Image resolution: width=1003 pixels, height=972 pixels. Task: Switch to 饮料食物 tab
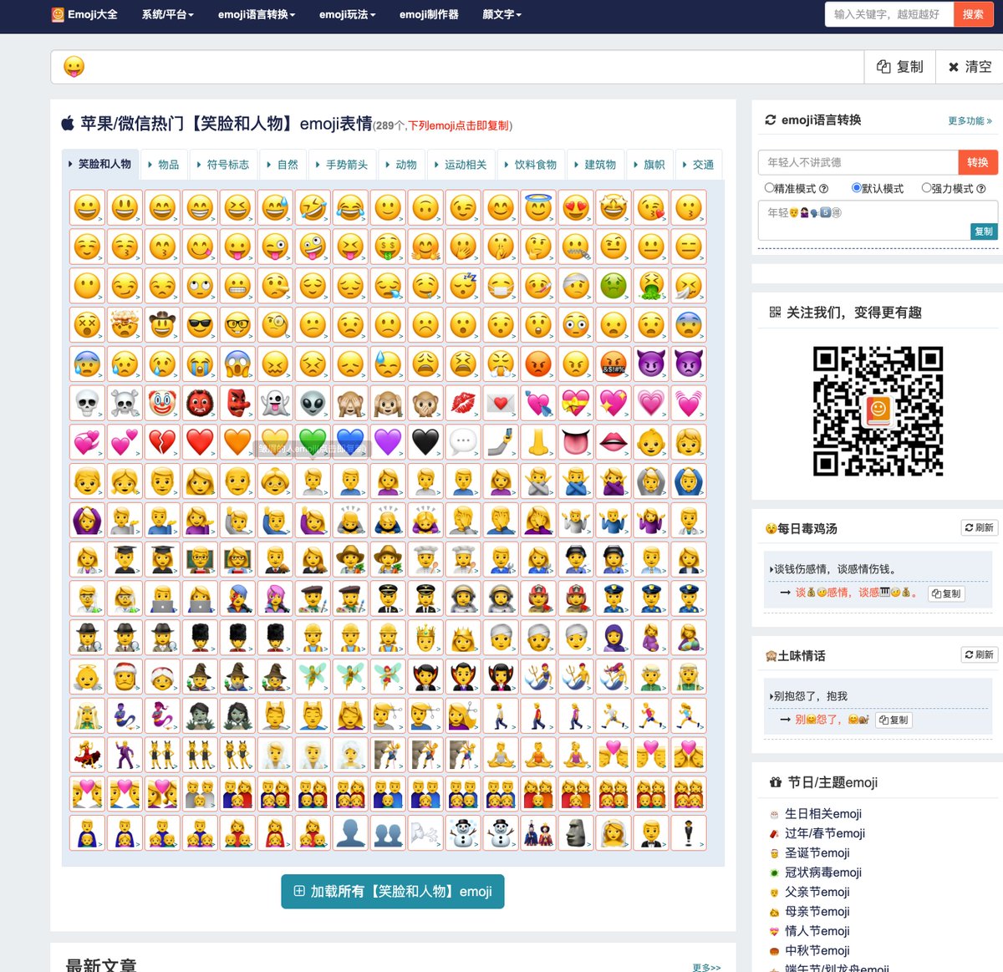[531, 165]
